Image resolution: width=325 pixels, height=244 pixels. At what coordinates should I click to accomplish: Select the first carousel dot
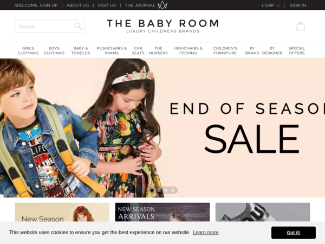click(x=152, y=190)
